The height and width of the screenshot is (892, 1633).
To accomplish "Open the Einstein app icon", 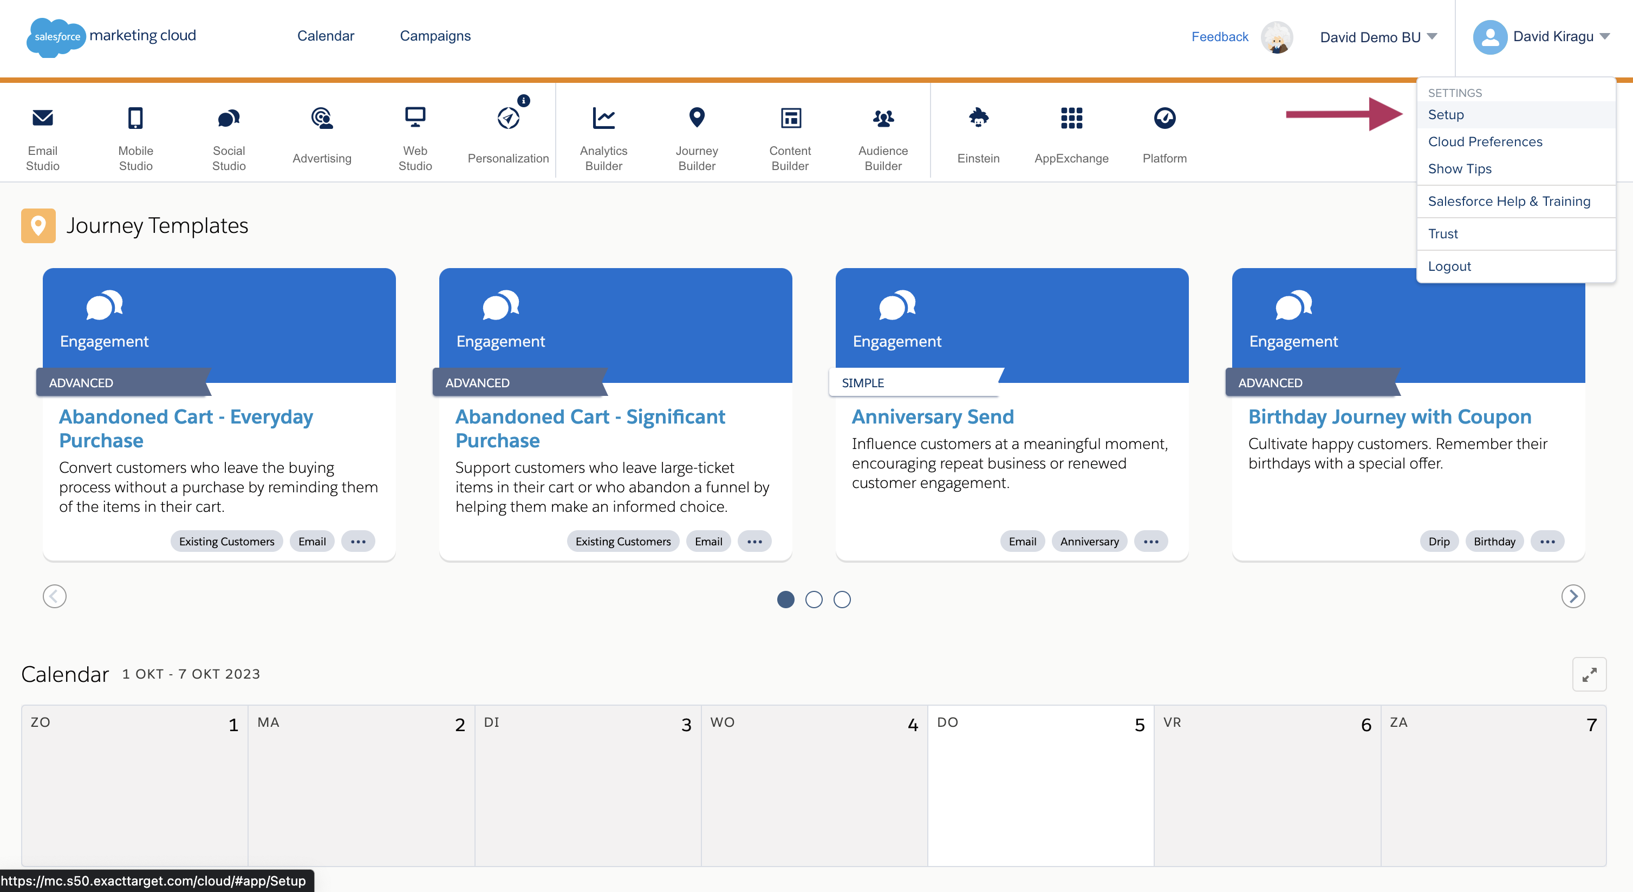I will pos(979,118).
